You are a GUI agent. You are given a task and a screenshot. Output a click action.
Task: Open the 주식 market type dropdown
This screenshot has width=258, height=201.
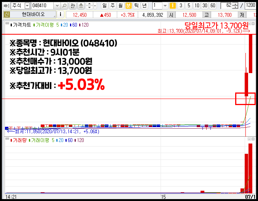tap(27, 6)
